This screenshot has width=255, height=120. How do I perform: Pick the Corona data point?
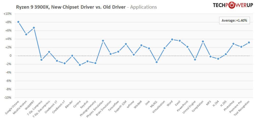point(80,65)
